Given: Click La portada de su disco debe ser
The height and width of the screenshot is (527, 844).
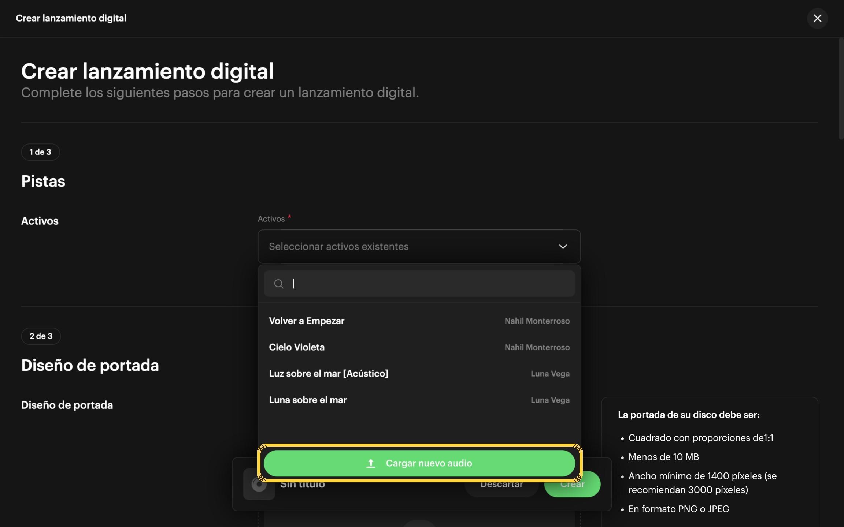Looking at the screenshot, I should coord(689,415).
